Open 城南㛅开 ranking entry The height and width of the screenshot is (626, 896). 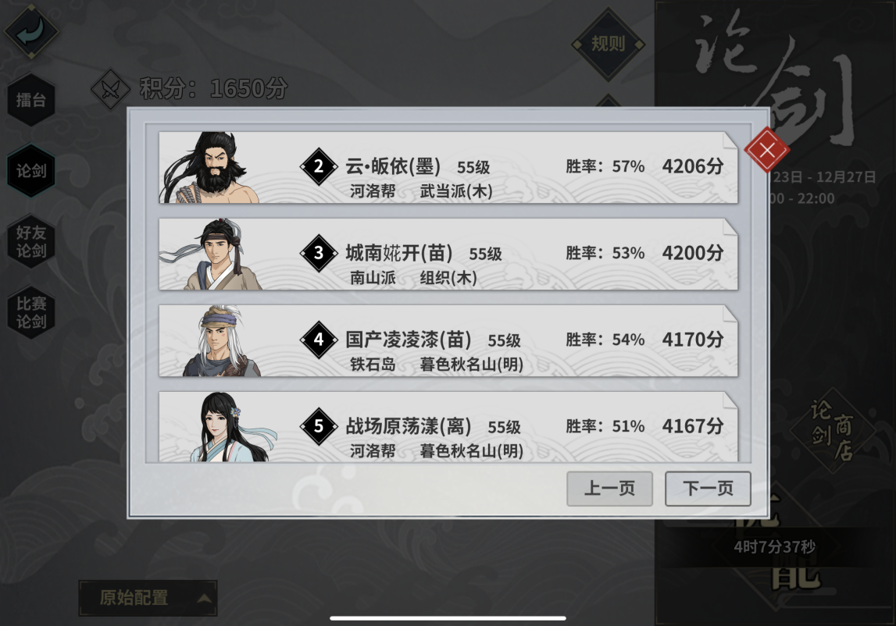click(448, 254)
